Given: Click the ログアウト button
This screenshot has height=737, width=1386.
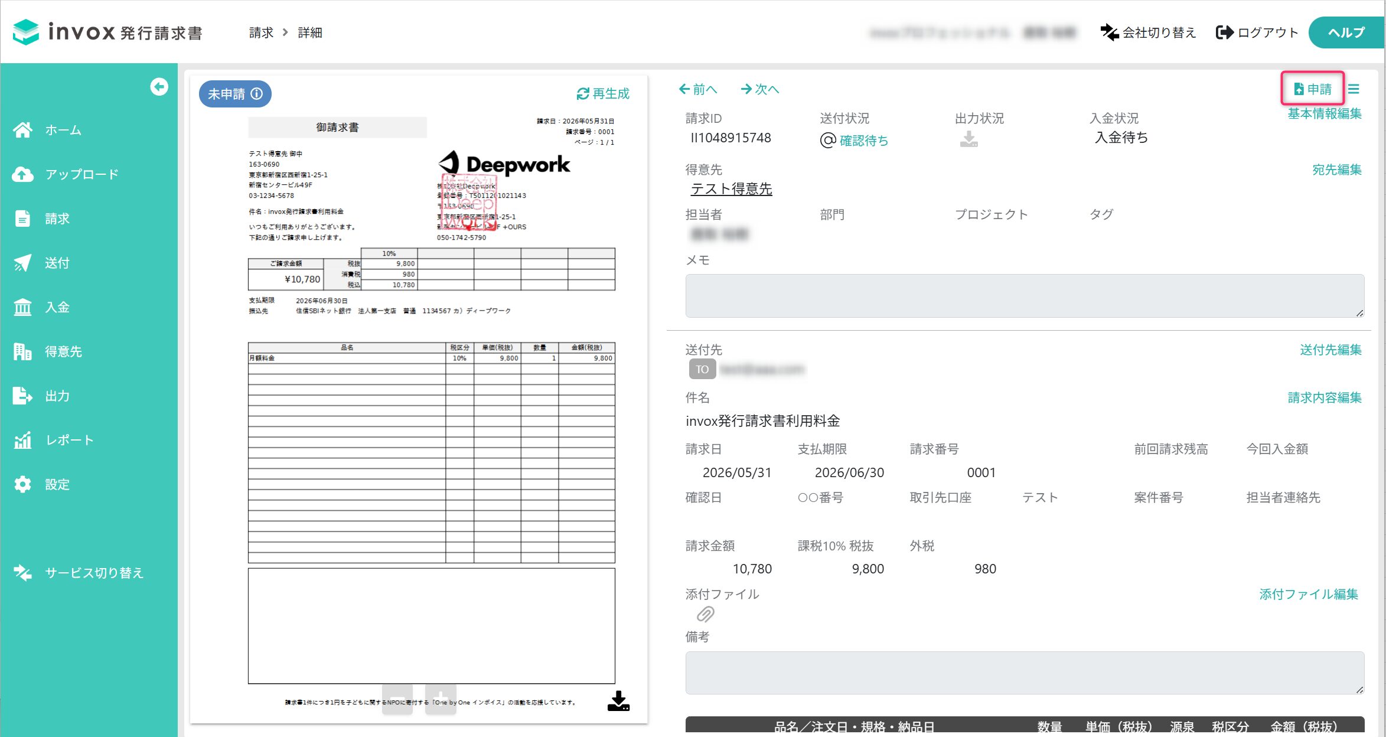Looking at the screenshot, I should (x=1257, y=32).
